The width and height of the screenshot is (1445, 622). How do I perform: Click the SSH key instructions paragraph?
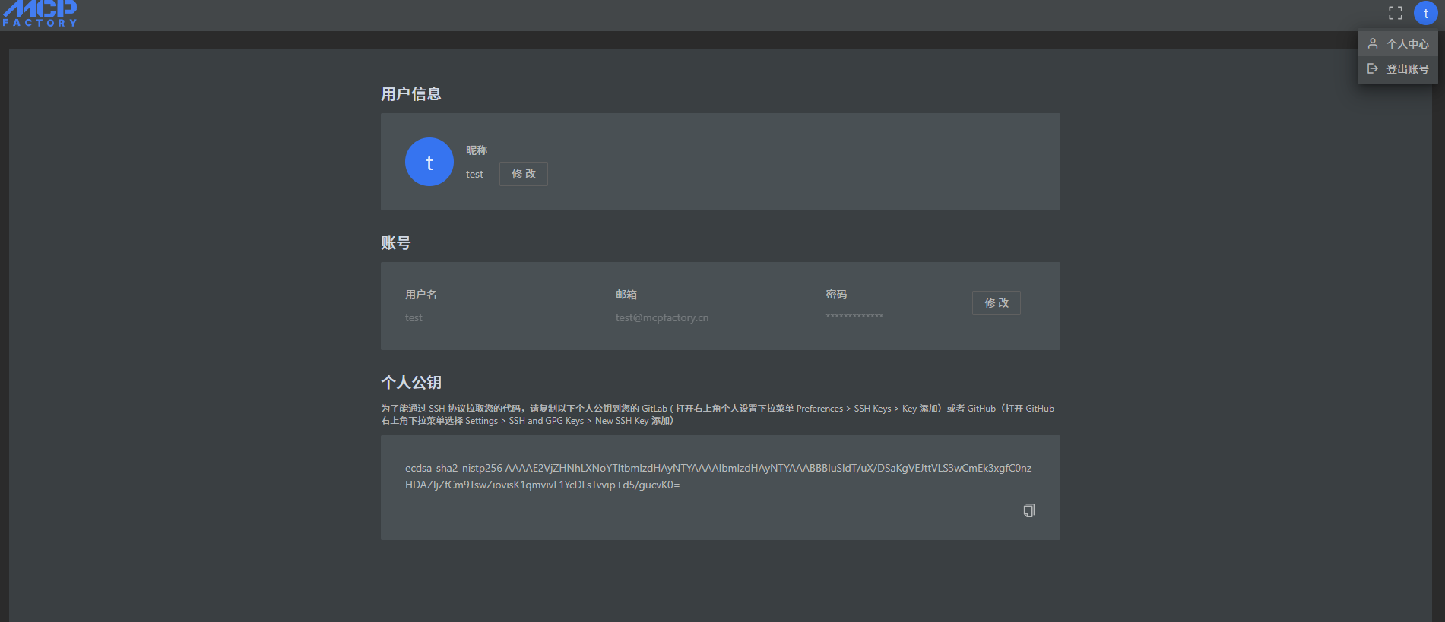(718, 415)
